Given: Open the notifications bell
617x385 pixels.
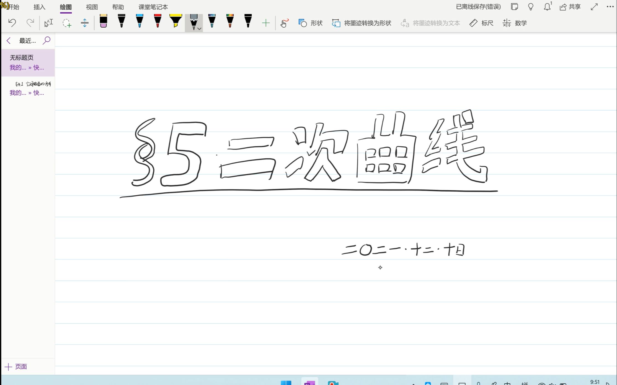Looking at the screenshot, I should pos(547,7).
